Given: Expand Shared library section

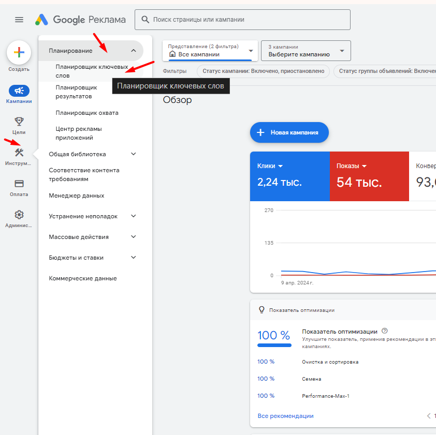Looking at the screenshot, I should (133, 154).
